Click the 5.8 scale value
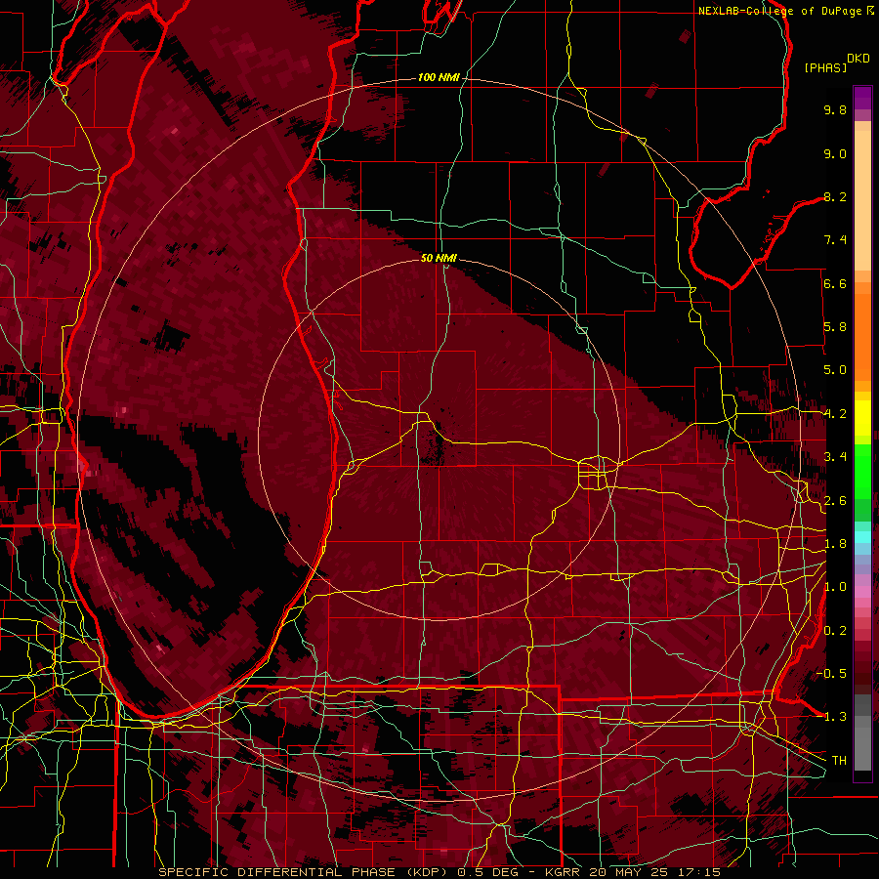 click(x=835, y=327)
